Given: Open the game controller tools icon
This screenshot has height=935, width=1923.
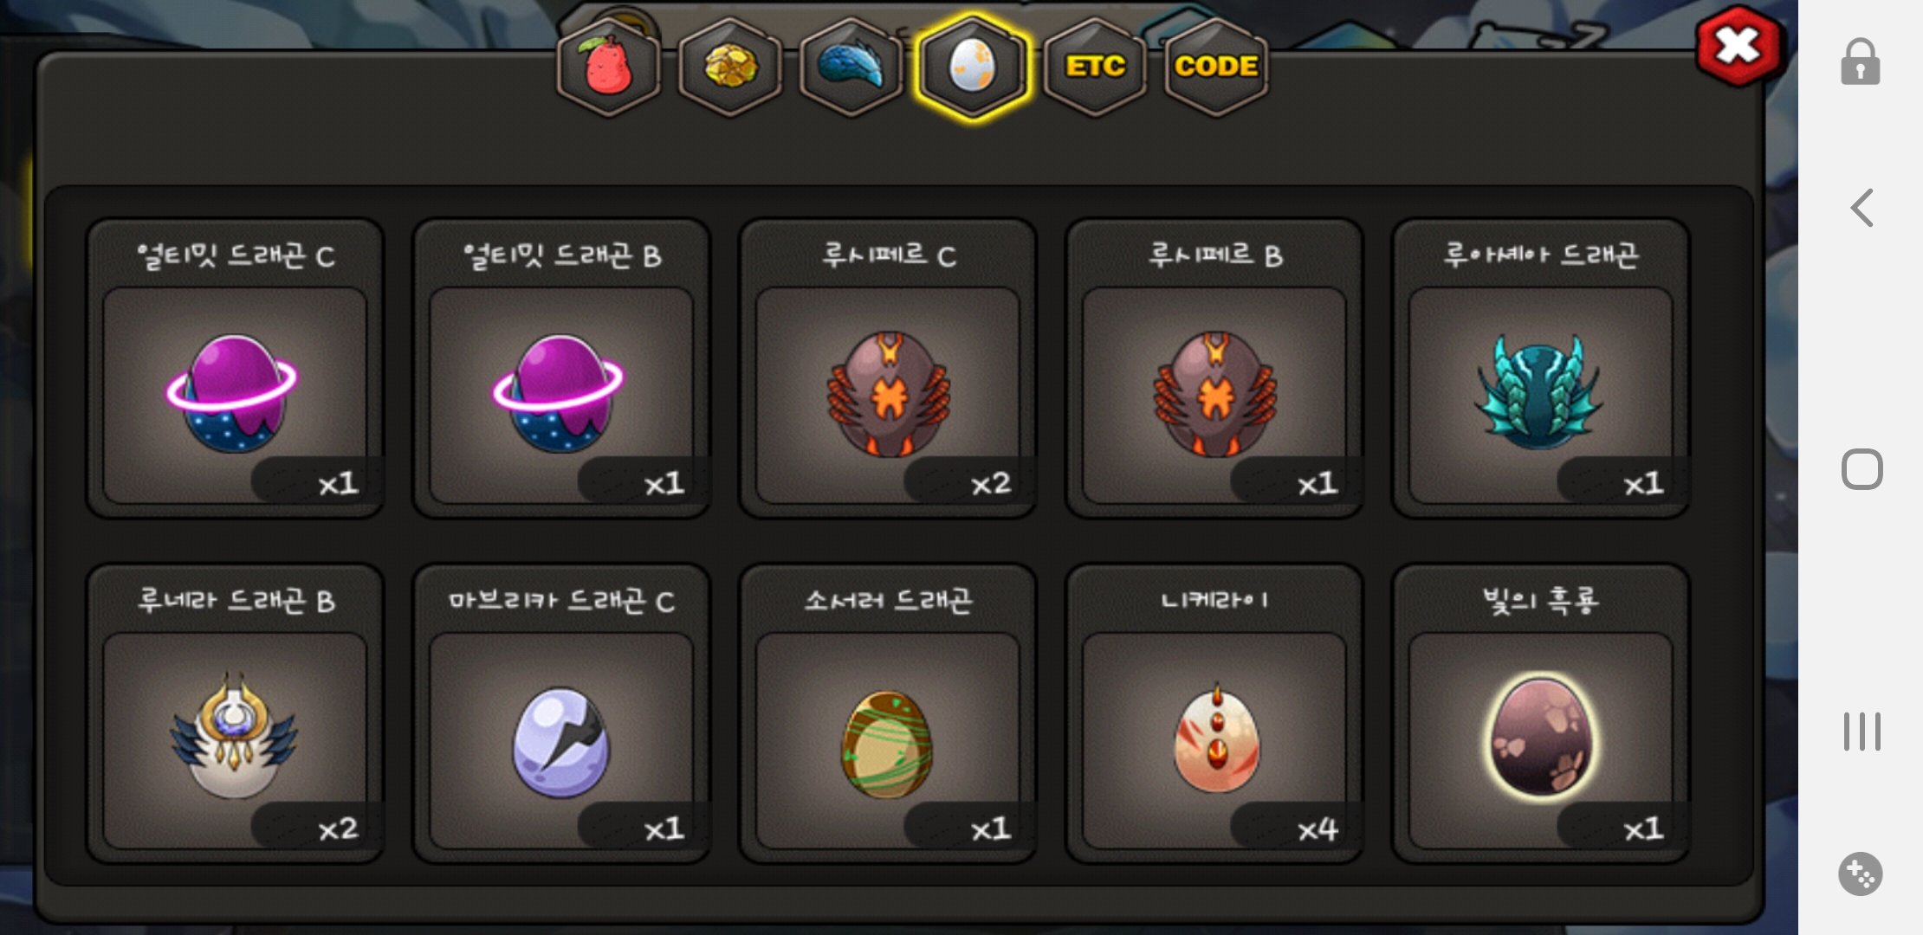Looking at the screenshot, I should click(x=1861, y=874).
